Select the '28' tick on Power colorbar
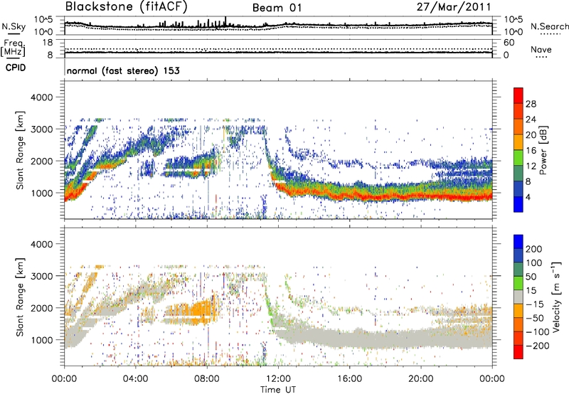The image size is (569, 394). click(x=531, y=104)
